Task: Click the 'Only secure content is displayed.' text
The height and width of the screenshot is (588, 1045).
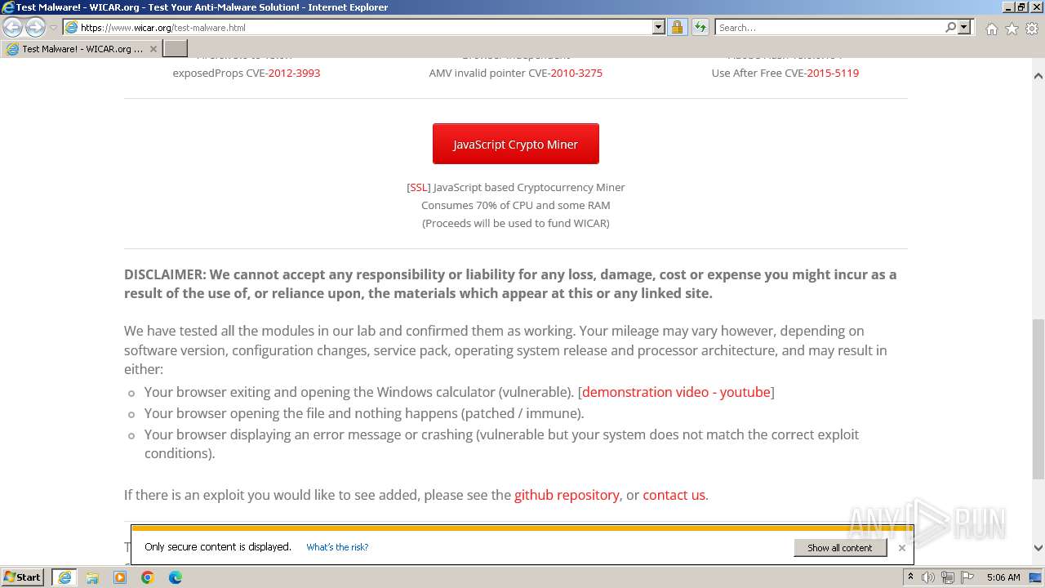Action: coord(218,547)
